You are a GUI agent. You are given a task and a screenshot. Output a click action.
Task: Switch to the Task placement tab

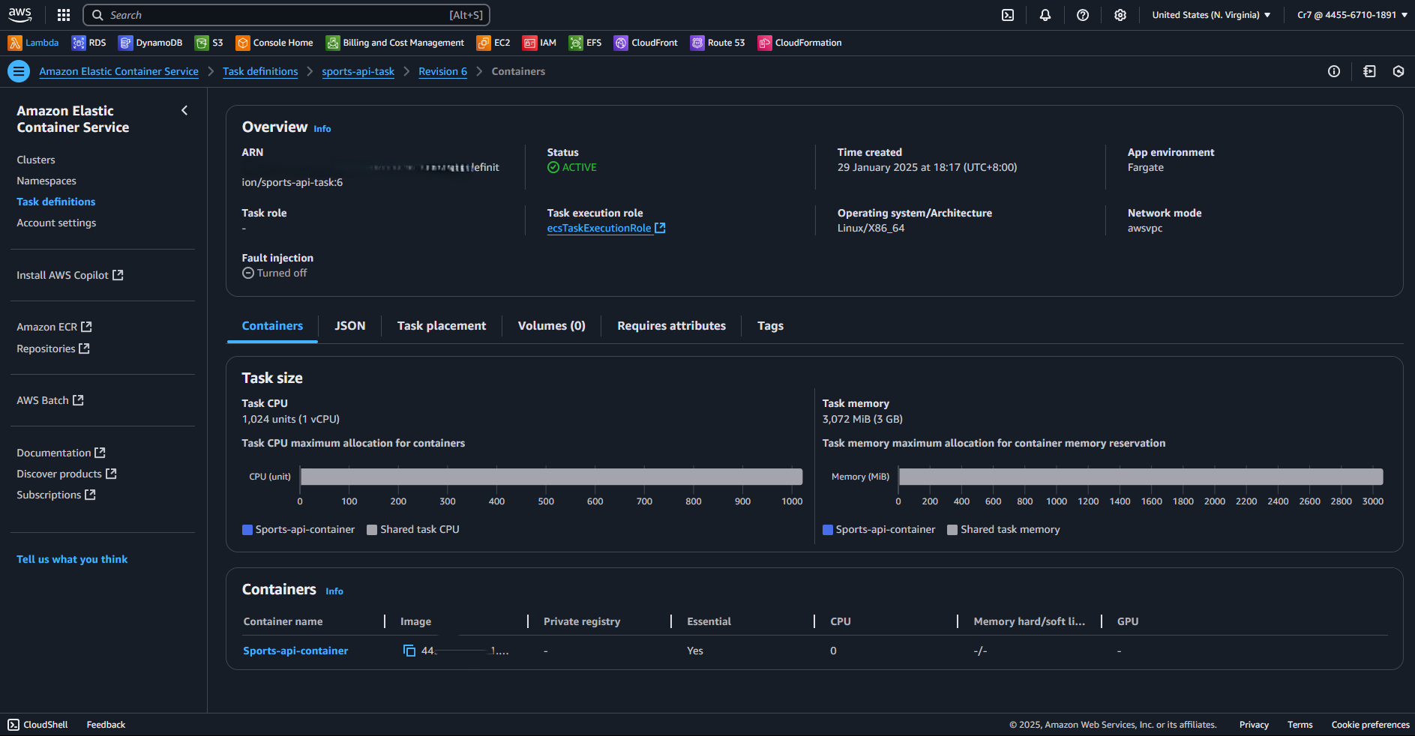click(442, 326)
